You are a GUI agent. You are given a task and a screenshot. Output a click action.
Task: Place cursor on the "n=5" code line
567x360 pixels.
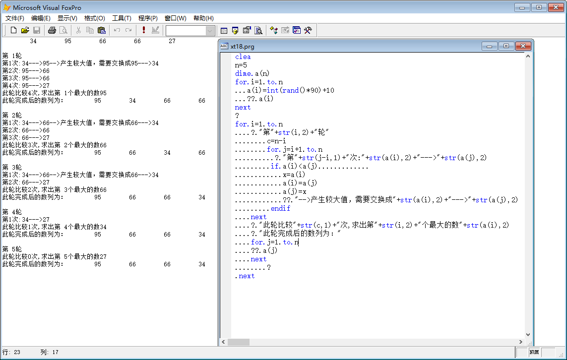click(x=241, y=65)
